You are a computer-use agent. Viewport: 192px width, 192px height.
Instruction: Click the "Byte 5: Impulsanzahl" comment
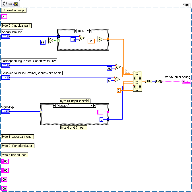pyautogui.click(x=75, y=101)
